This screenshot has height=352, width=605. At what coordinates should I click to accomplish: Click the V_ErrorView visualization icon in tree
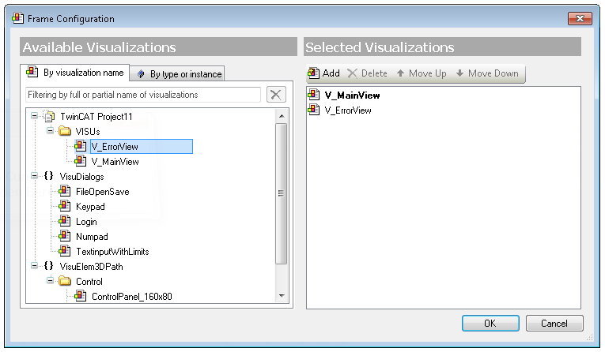[x=80, y=145]
